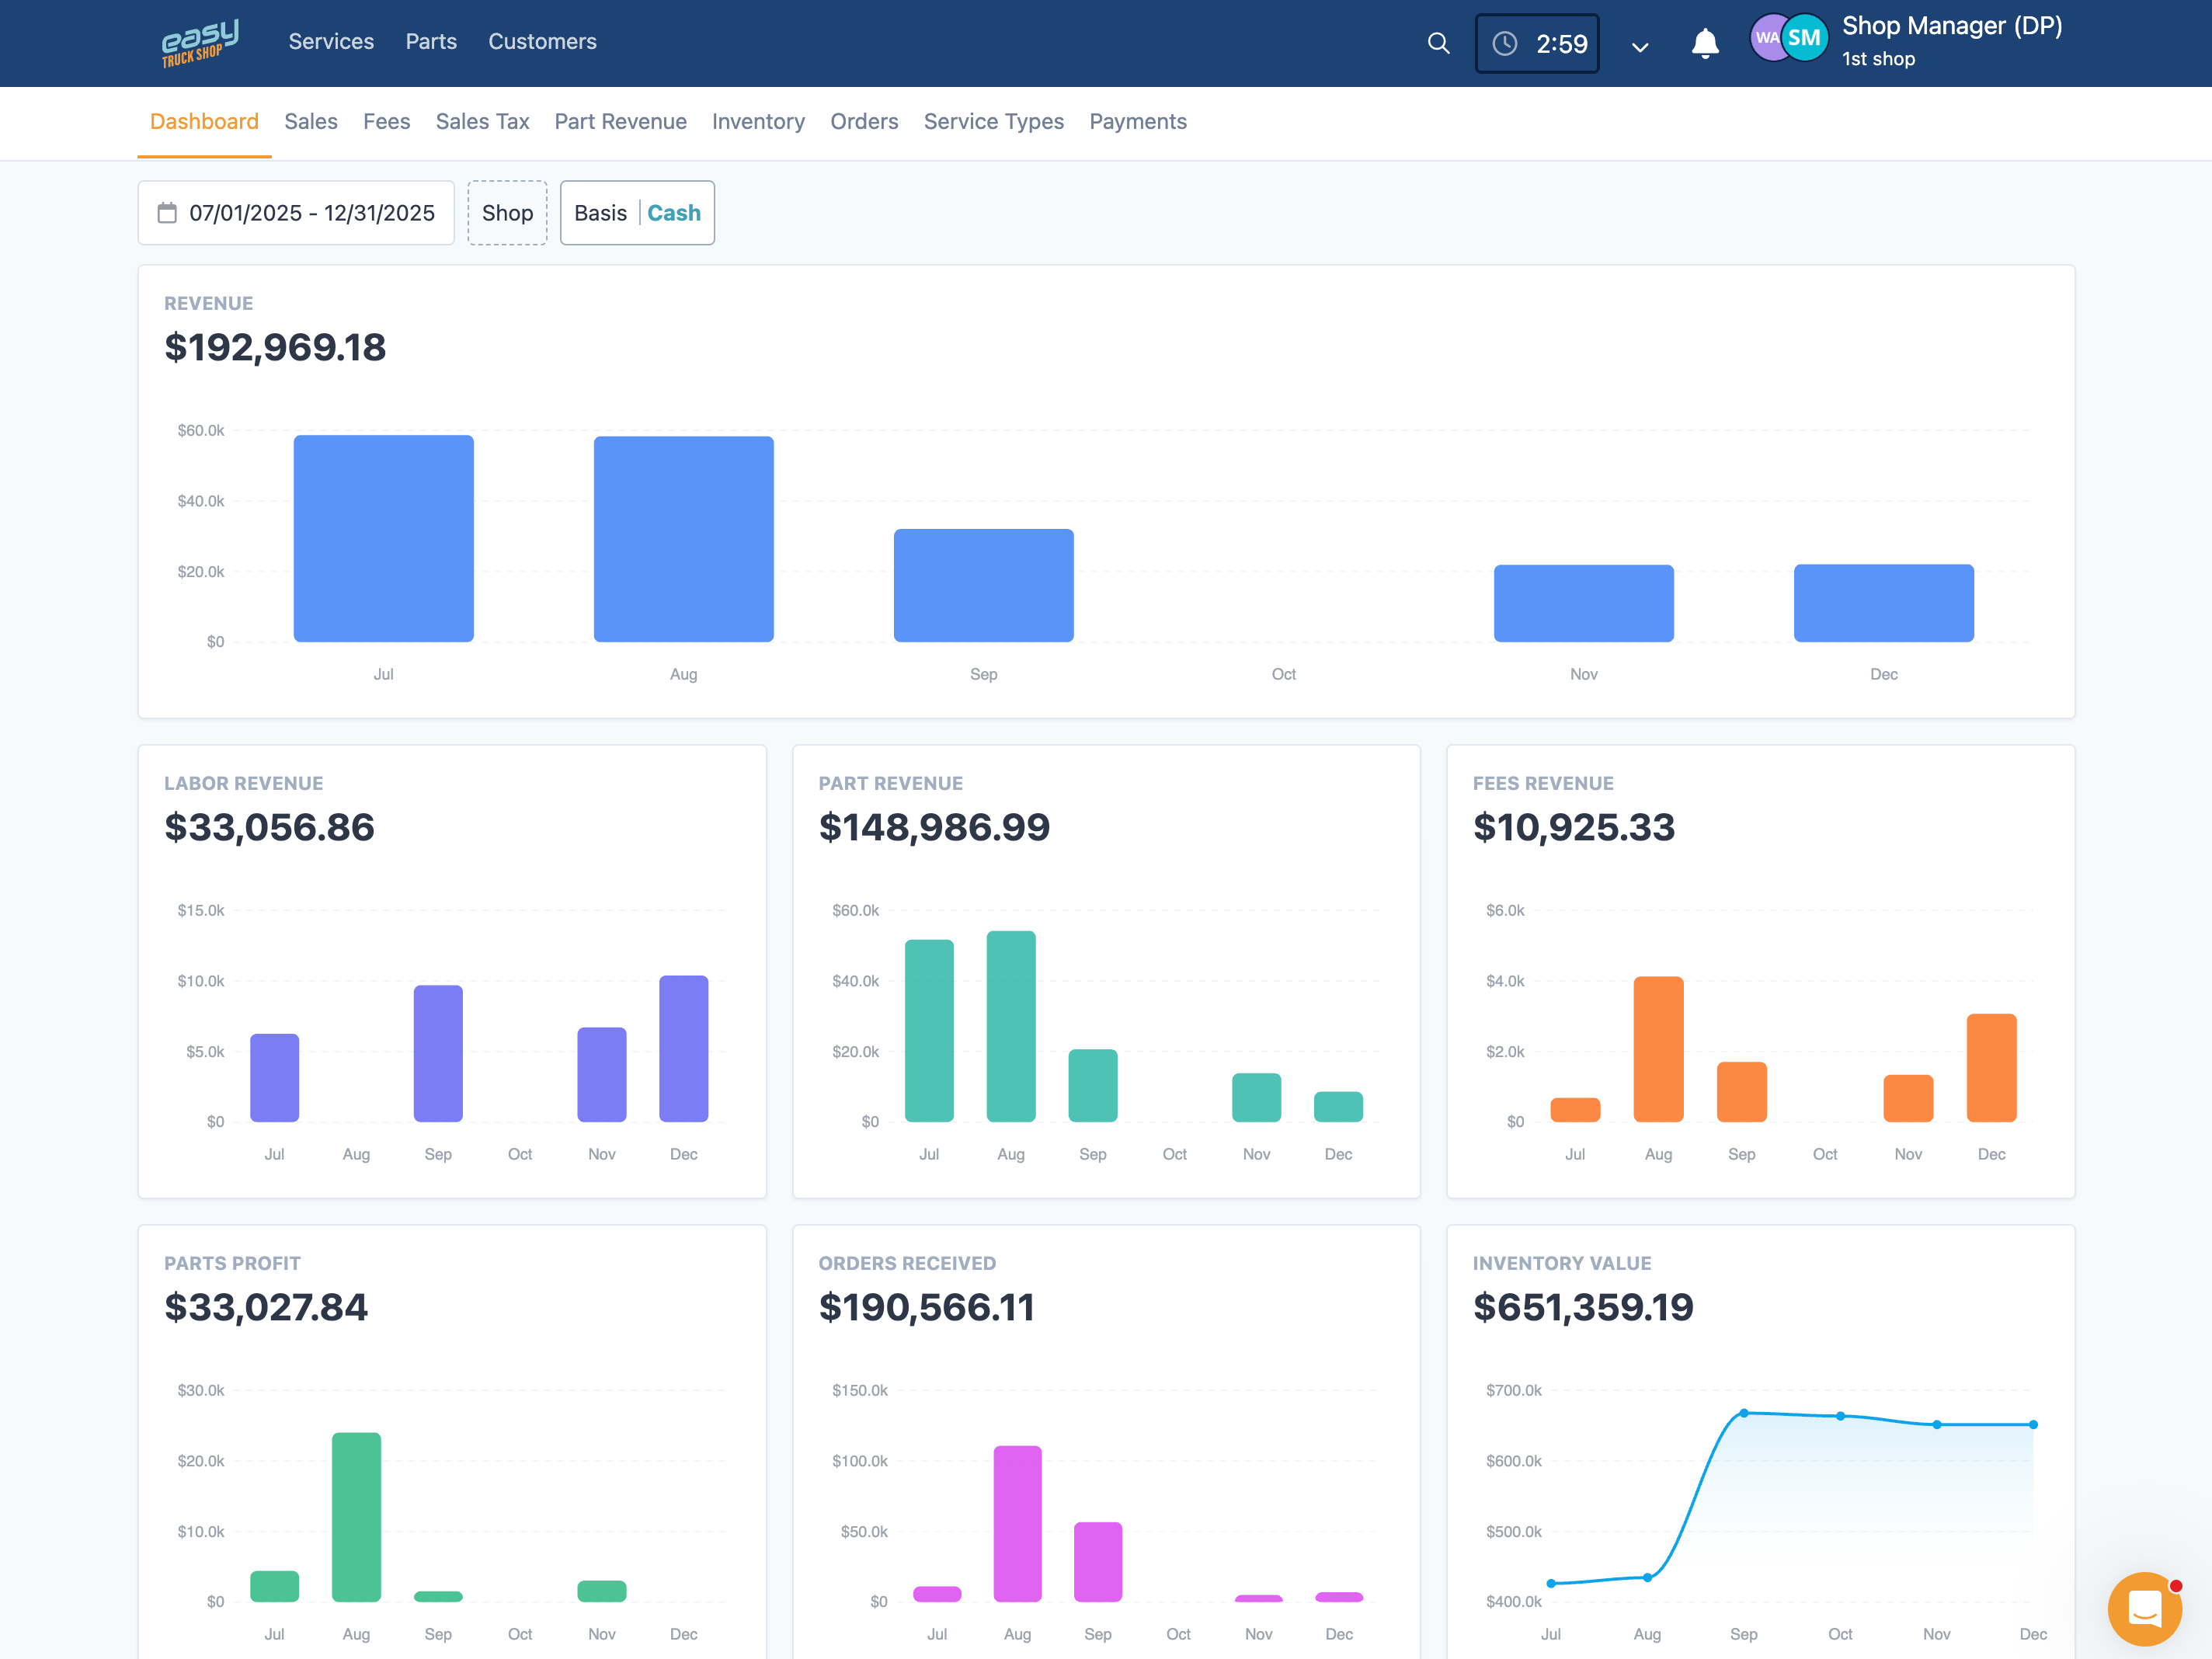Click the clock icon in timer box
This screenshot has height=1659, width=2212.
(1505, 44)
